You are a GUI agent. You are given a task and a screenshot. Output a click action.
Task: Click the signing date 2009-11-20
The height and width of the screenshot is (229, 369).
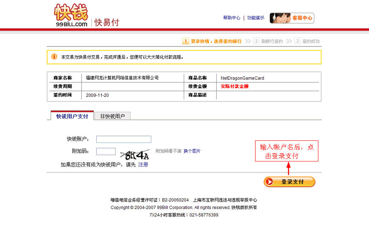[97, 95]
